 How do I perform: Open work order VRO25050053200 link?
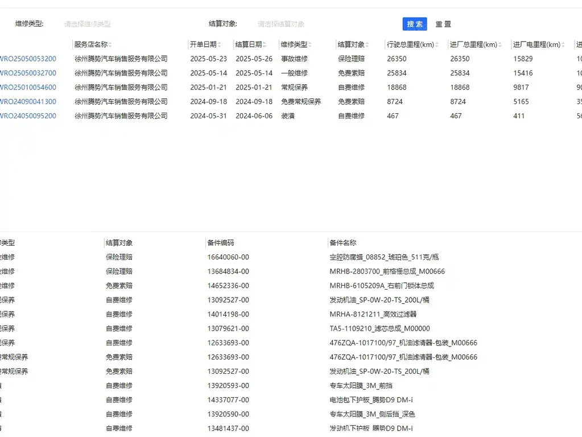point(28,59)
